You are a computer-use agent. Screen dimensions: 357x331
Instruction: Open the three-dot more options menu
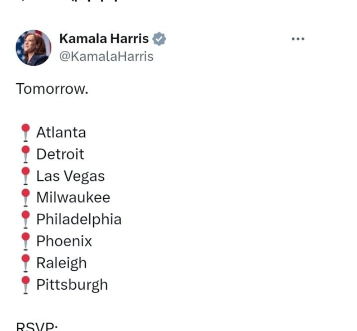pyautogui.click(x=298, y=39)
